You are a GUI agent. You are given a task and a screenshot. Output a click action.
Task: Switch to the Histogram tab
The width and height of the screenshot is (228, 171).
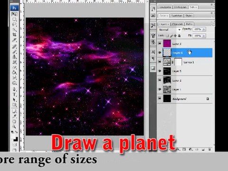[180, 7]
